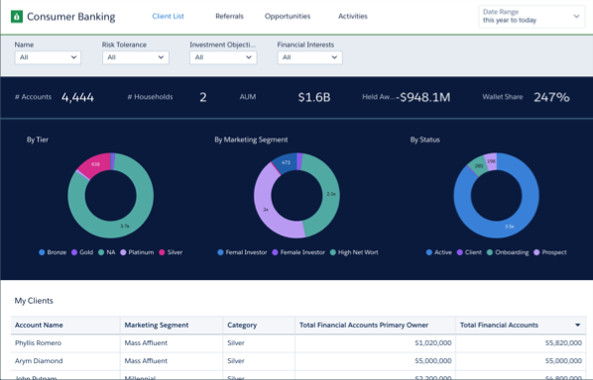
Task: Click the Femal Investor legend entry
Action: (x=242, y=252)
